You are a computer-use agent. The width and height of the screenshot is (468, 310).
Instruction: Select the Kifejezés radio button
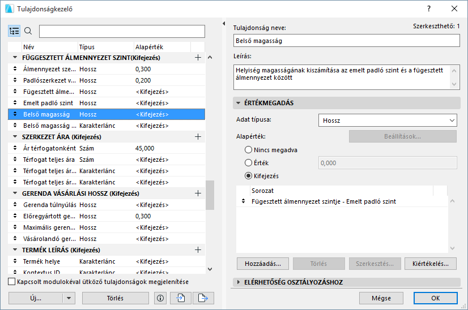pyautogui.click(x=248, y=176)
